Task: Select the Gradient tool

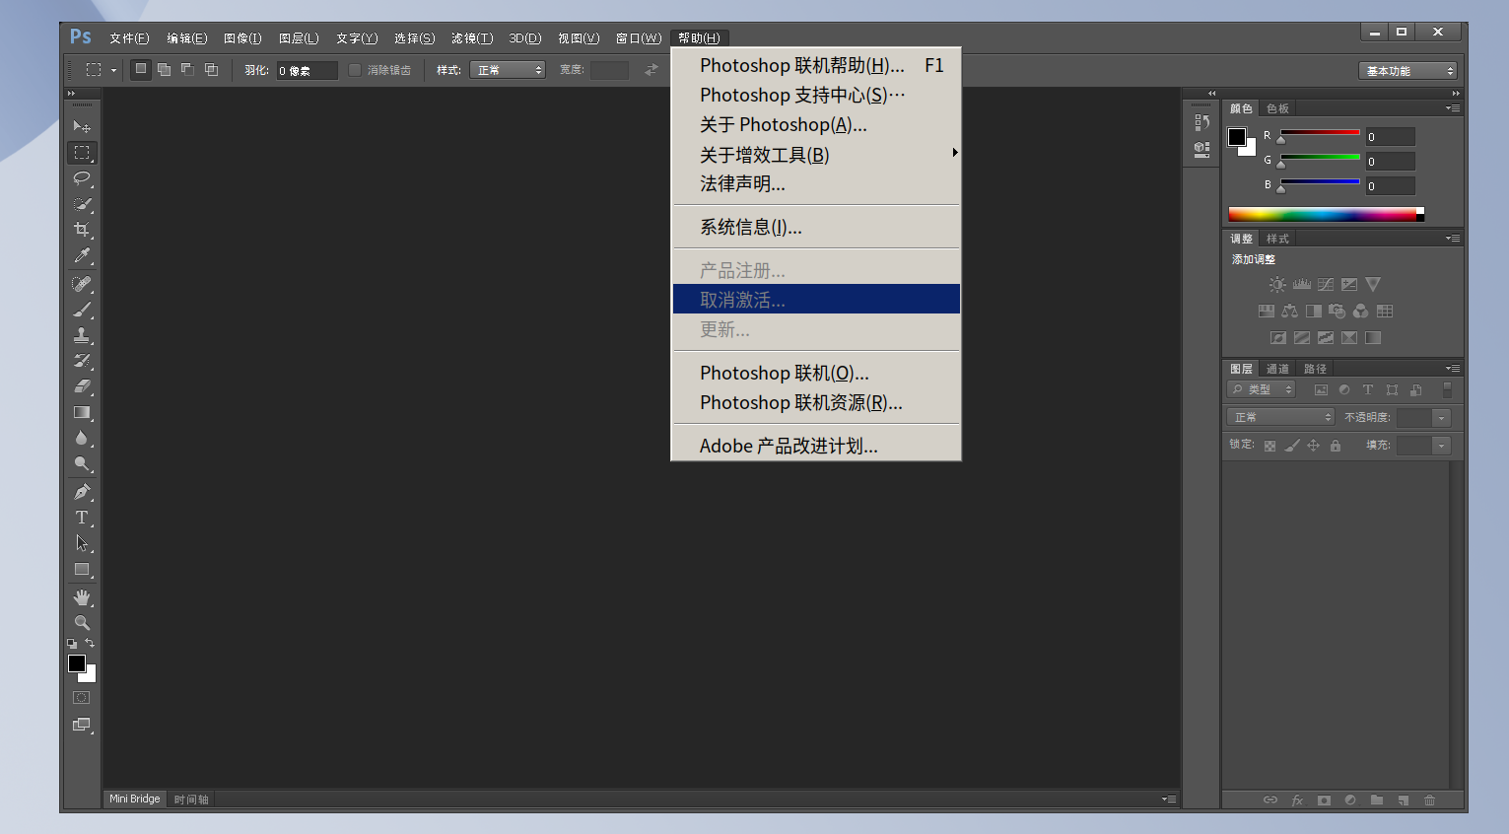Action: [82, 412]
